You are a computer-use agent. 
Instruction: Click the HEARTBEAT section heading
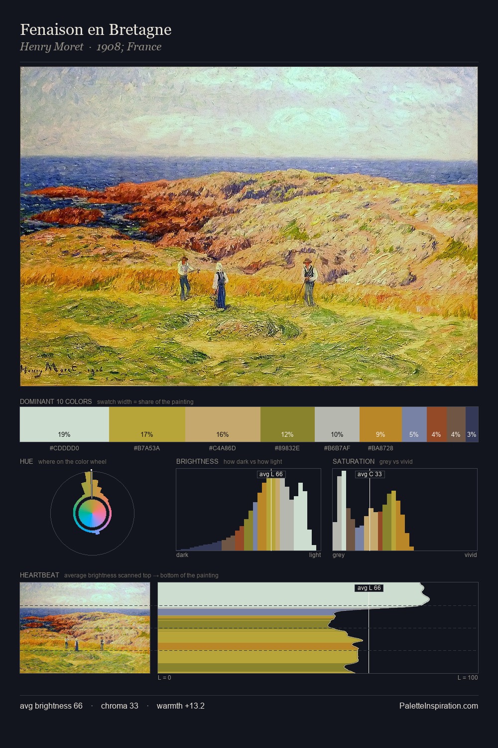tap(39, 575)
